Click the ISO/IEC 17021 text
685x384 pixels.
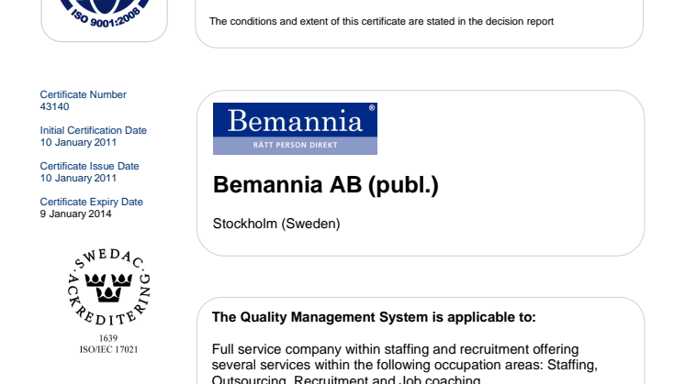pos(109,347)
